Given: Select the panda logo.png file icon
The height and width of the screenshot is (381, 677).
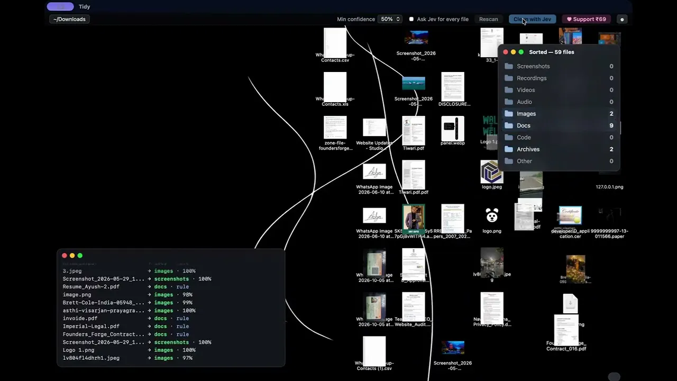Looking at the screenshot, I should click(x=492, y=216).
